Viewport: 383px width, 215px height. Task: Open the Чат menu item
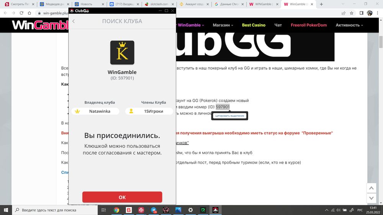pos(278,25)
